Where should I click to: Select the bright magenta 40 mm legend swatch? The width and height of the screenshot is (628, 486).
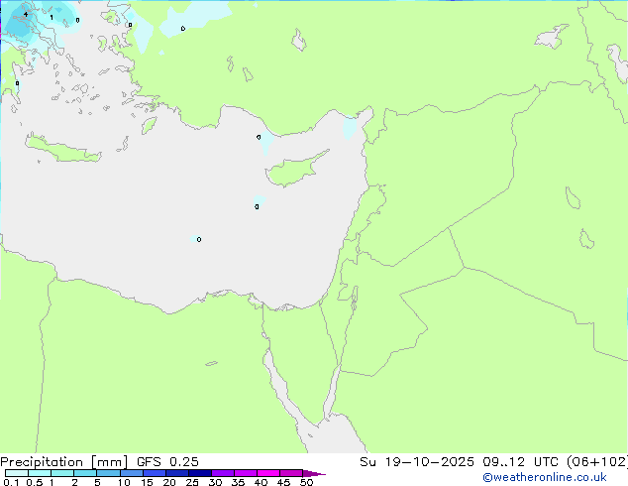click(268, 473)
